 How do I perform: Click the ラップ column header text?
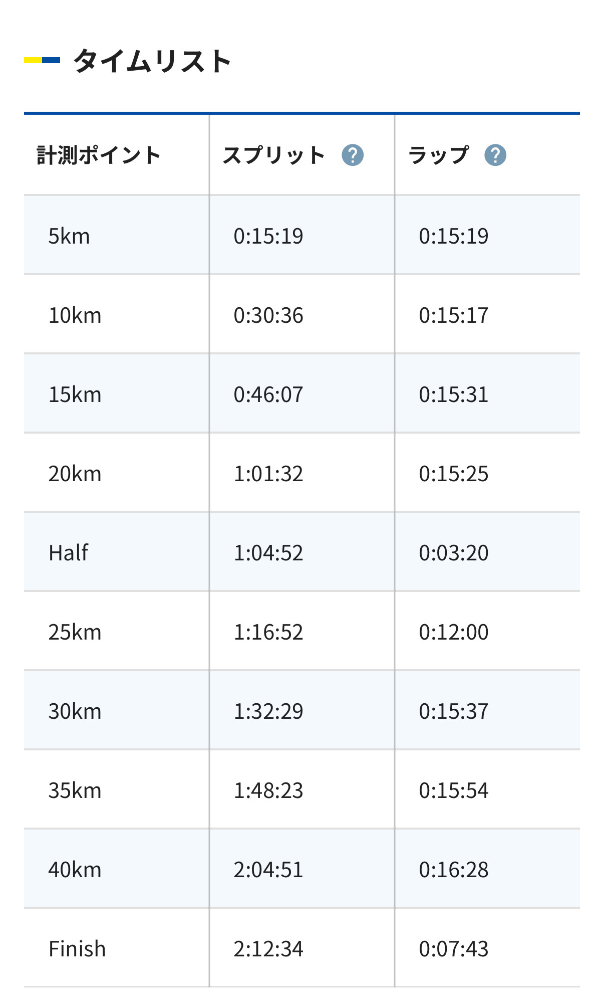[x=439, y=155]
